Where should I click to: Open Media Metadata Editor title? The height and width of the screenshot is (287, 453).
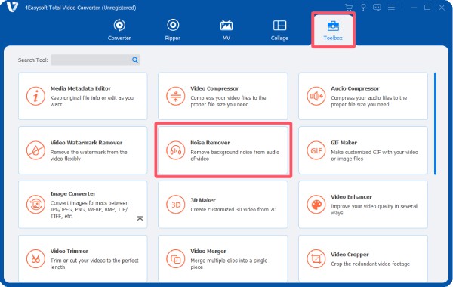pos(81,88)
